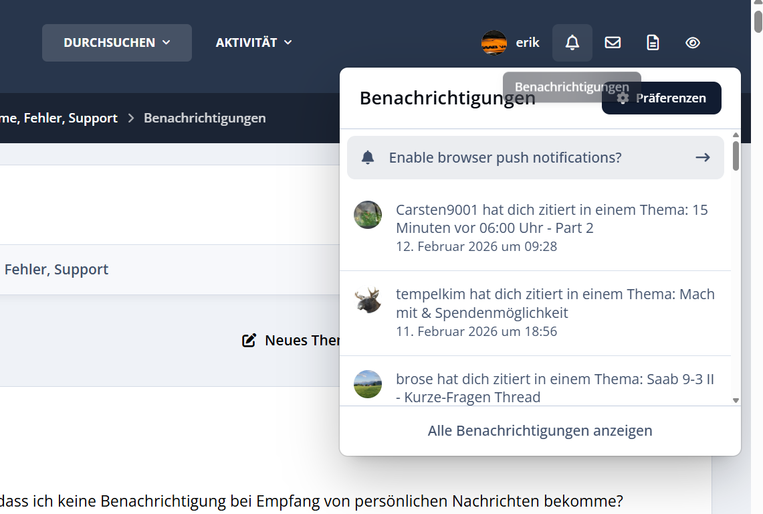Open brose Saab 9-3 II notification

tap(555, 388)
